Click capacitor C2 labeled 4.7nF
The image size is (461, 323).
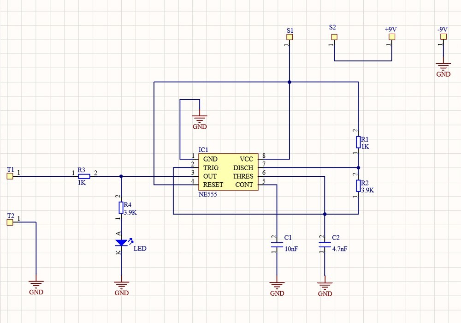(x=325, y=245)
